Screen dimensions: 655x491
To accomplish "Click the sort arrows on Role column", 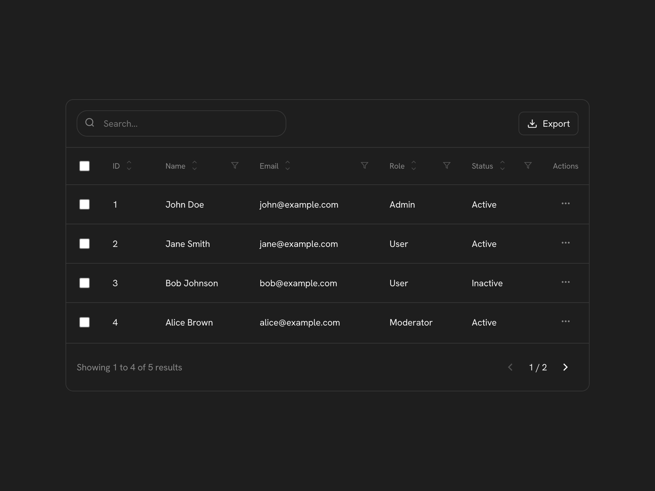I will tap(413, 166).
